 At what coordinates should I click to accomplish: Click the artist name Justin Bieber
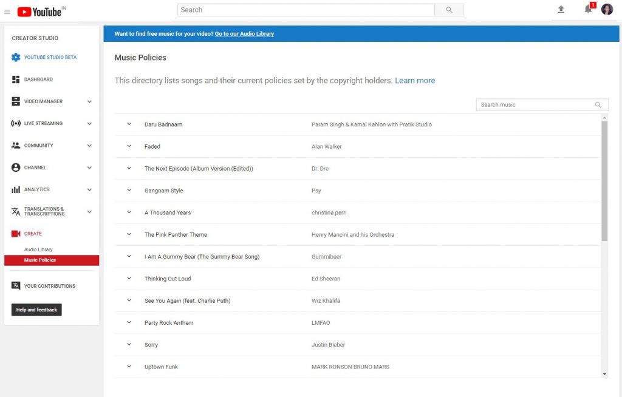[x=328, y=345]
